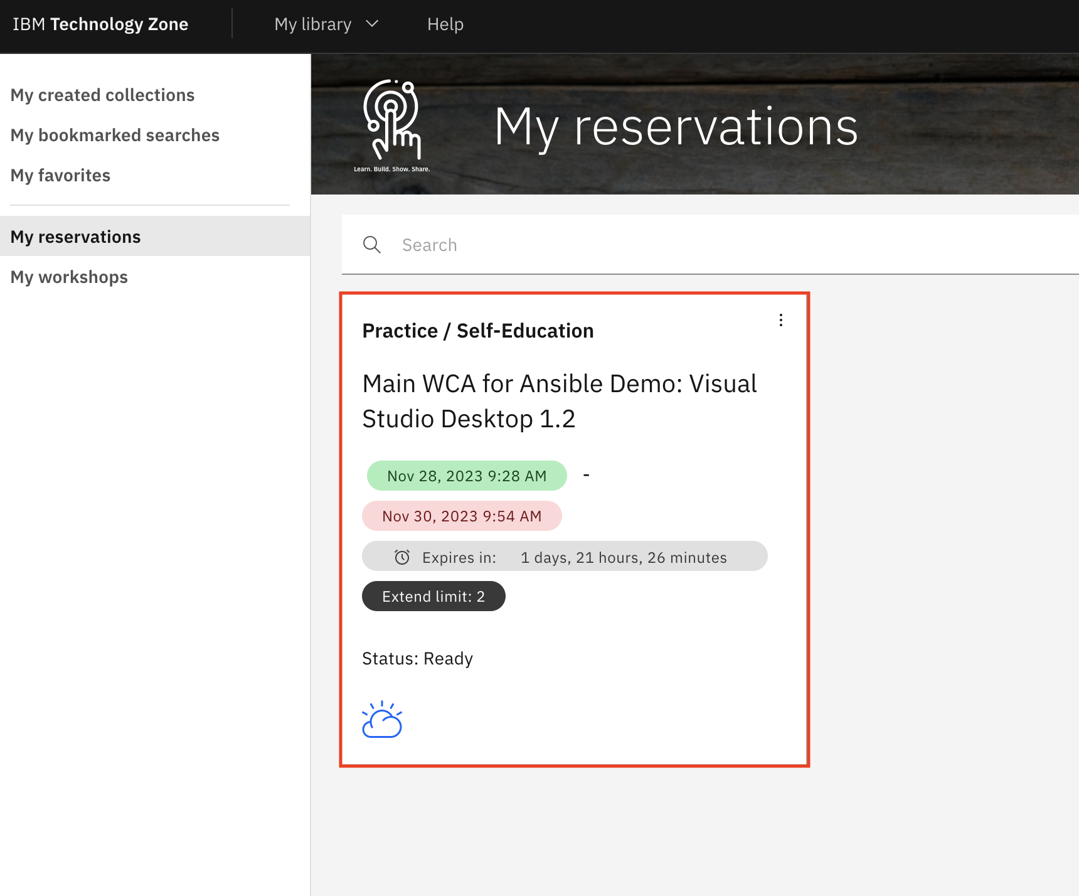The height and width of the screenshot is (896, 1079).
Task: Expand the My library dropdown chevron
Action: tap(372, 24)
